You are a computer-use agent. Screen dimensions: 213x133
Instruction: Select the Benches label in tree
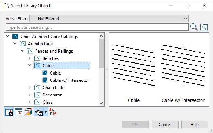[x=51, y=58]
